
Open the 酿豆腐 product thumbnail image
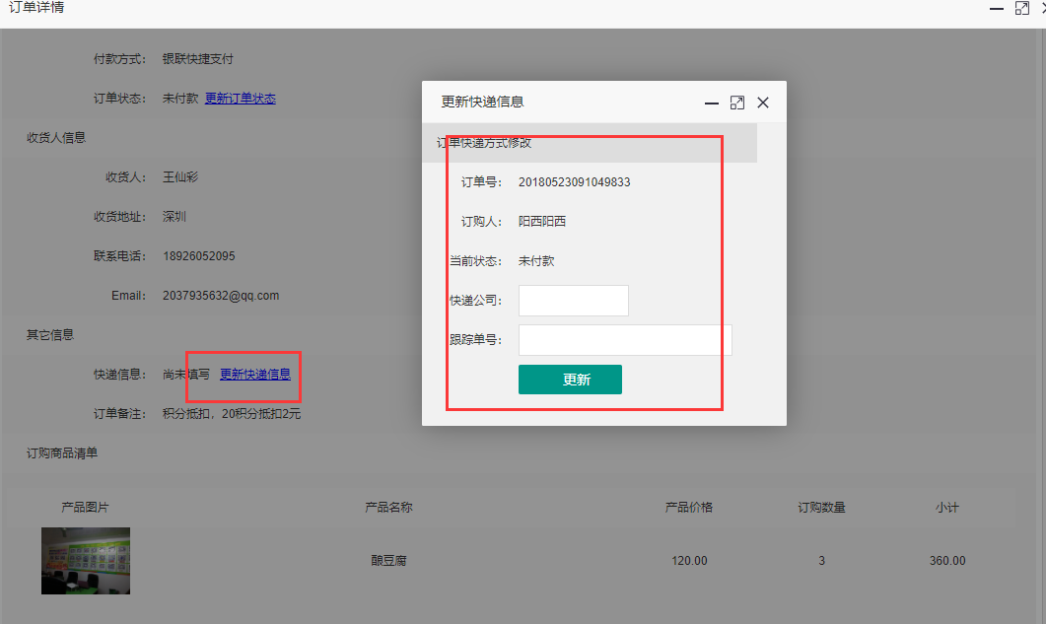pos(86,561)
